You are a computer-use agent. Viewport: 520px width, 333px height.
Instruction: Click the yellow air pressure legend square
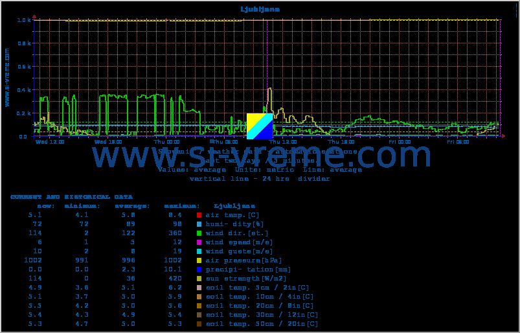199,260
